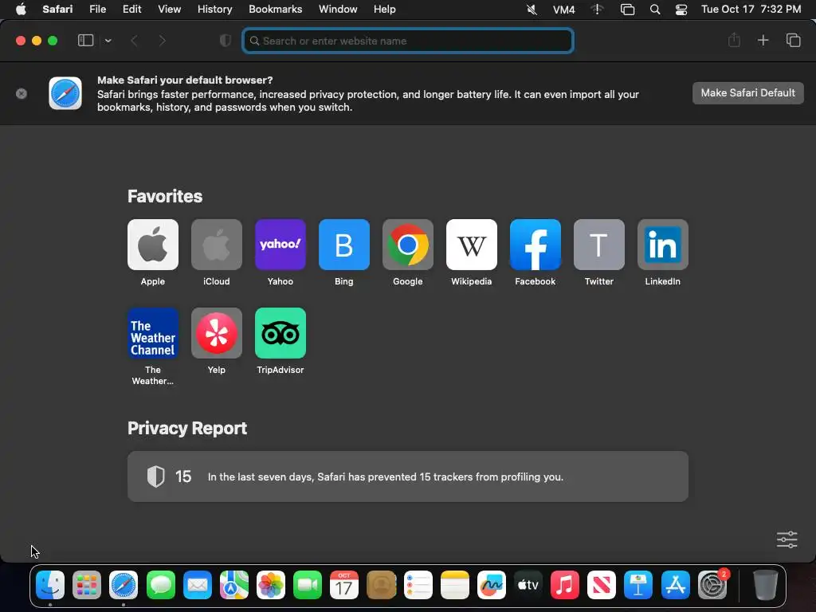Open the iCloud favorite tile
This screenshot has height=612, width=816.
tap(217, 245)
